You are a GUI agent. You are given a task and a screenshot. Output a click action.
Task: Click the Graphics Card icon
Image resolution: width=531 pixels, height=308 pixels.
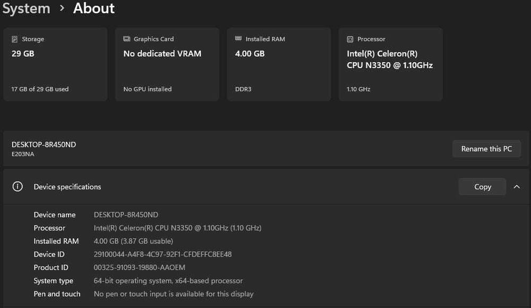[x=126, y=39]
